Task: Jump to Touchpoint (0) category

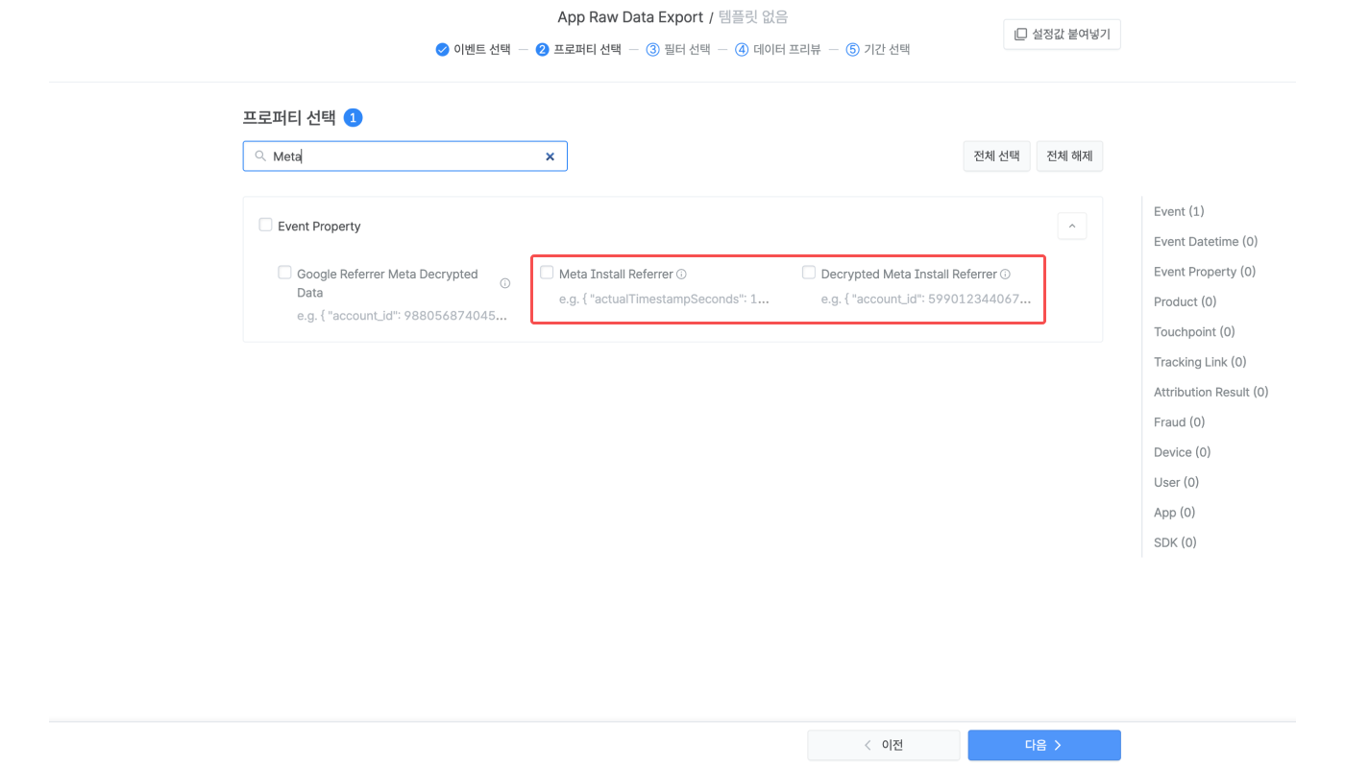Action: coord(1194,332)
